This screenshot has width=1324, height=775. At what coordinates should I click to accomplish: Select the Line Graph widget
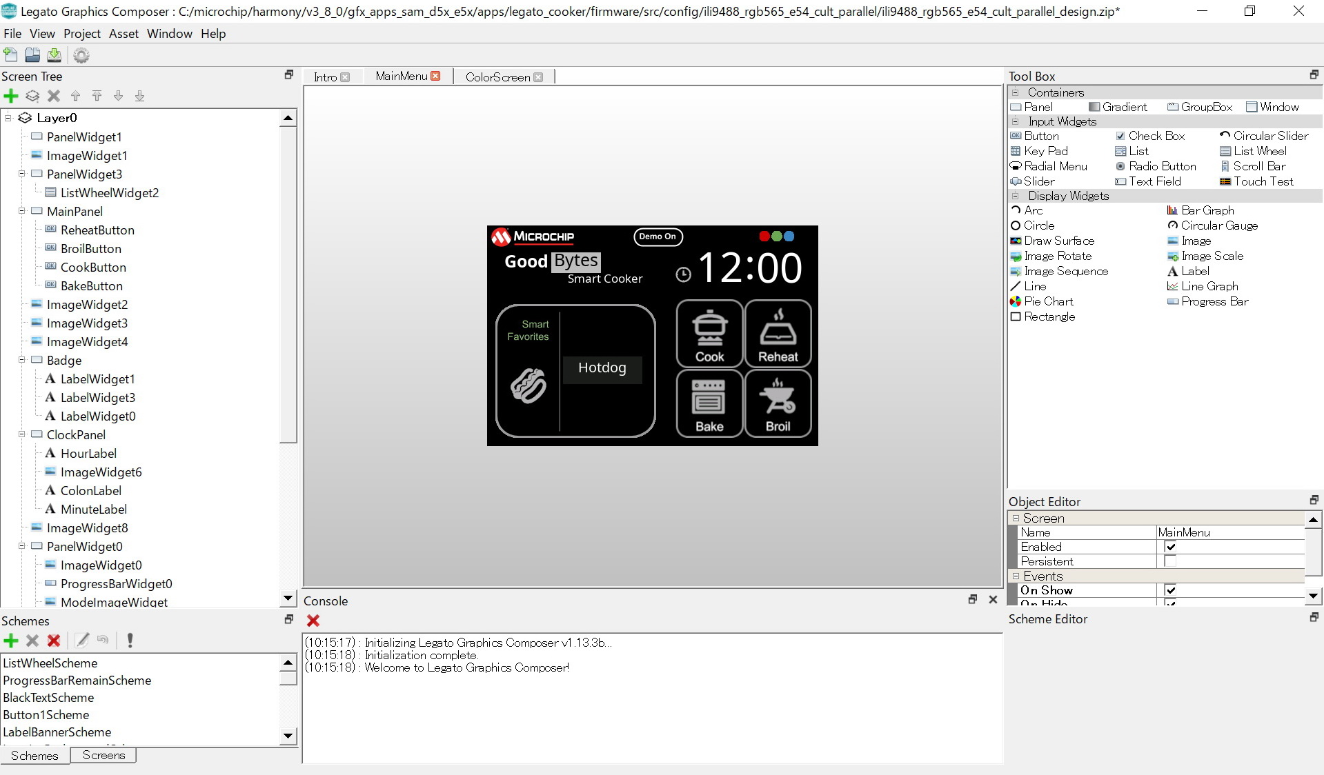1203,286
